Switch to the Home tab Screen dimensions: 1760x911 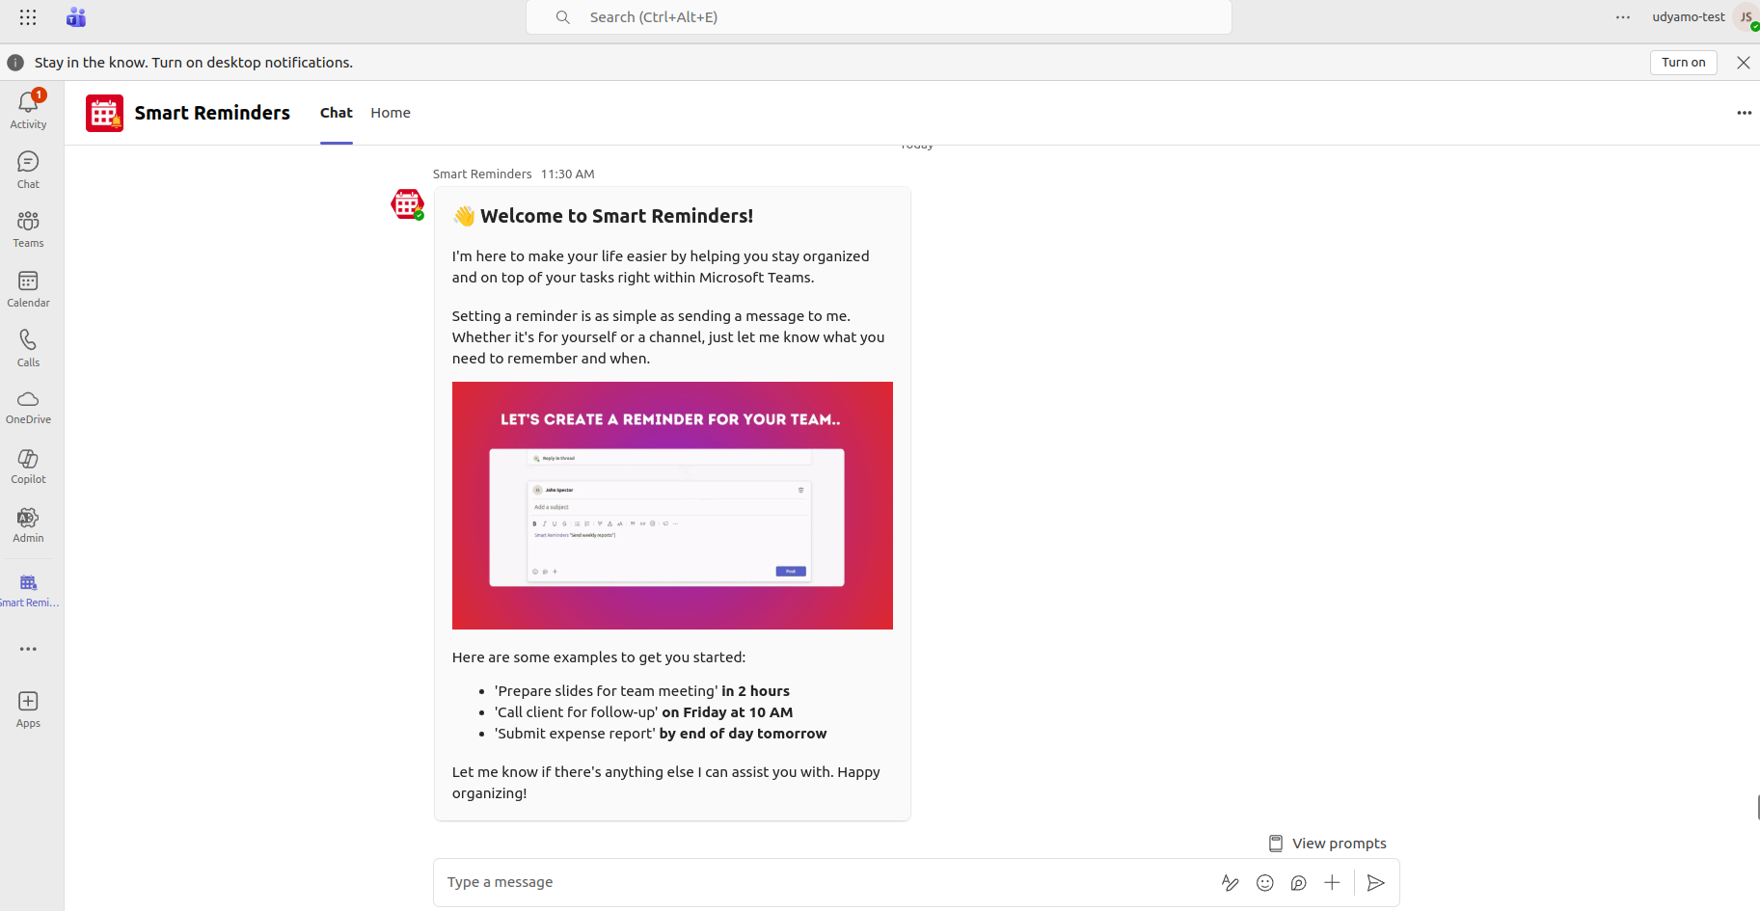(391, 113)
